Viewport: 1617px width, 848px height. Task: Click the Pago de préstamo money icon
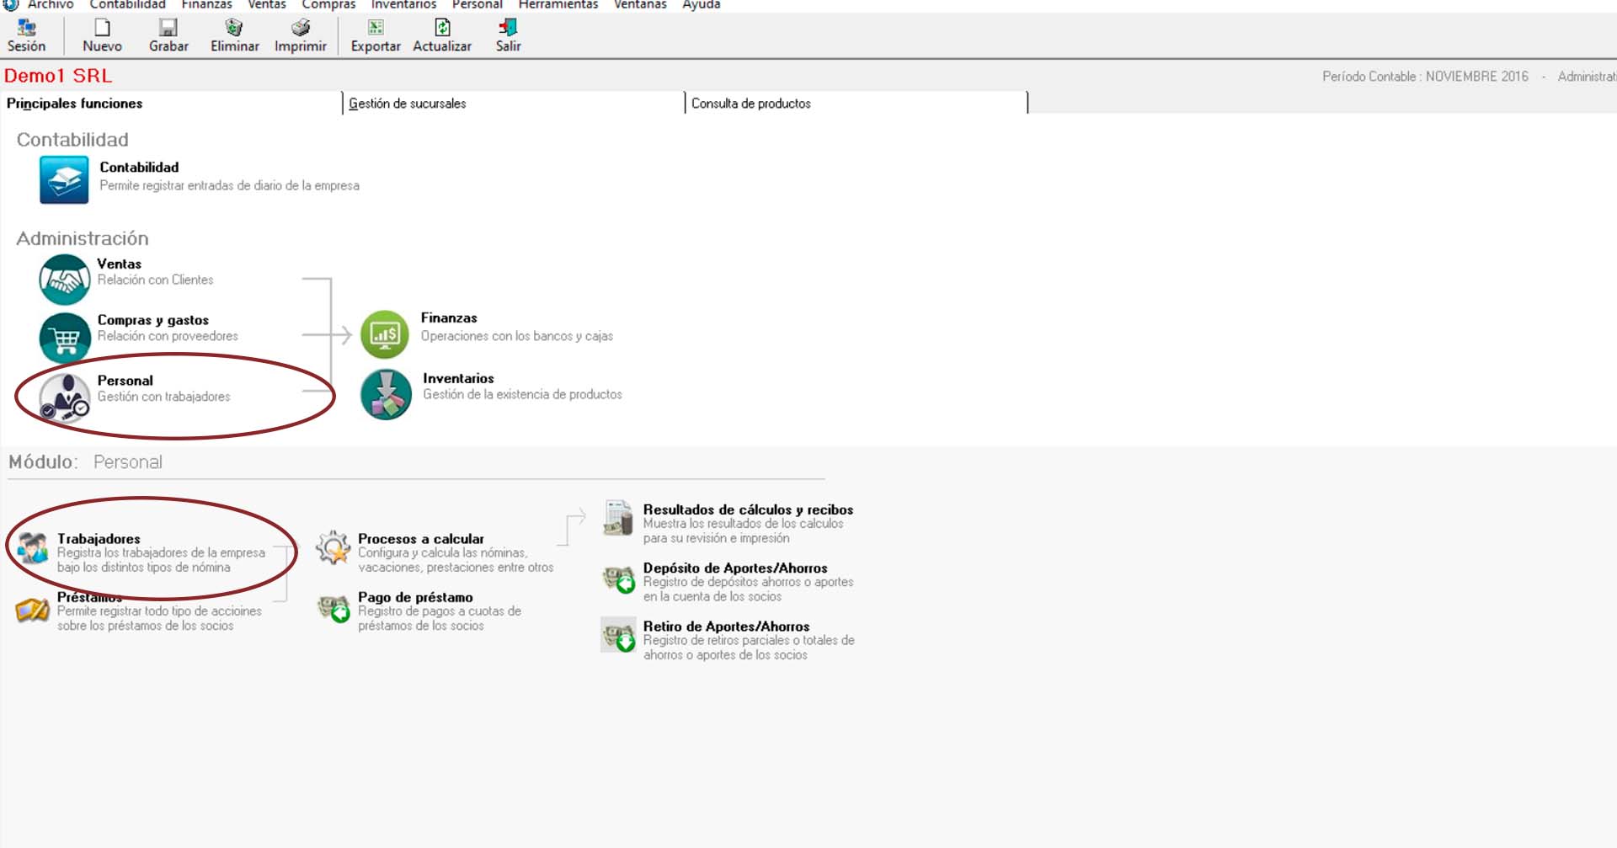pos(334,608)
